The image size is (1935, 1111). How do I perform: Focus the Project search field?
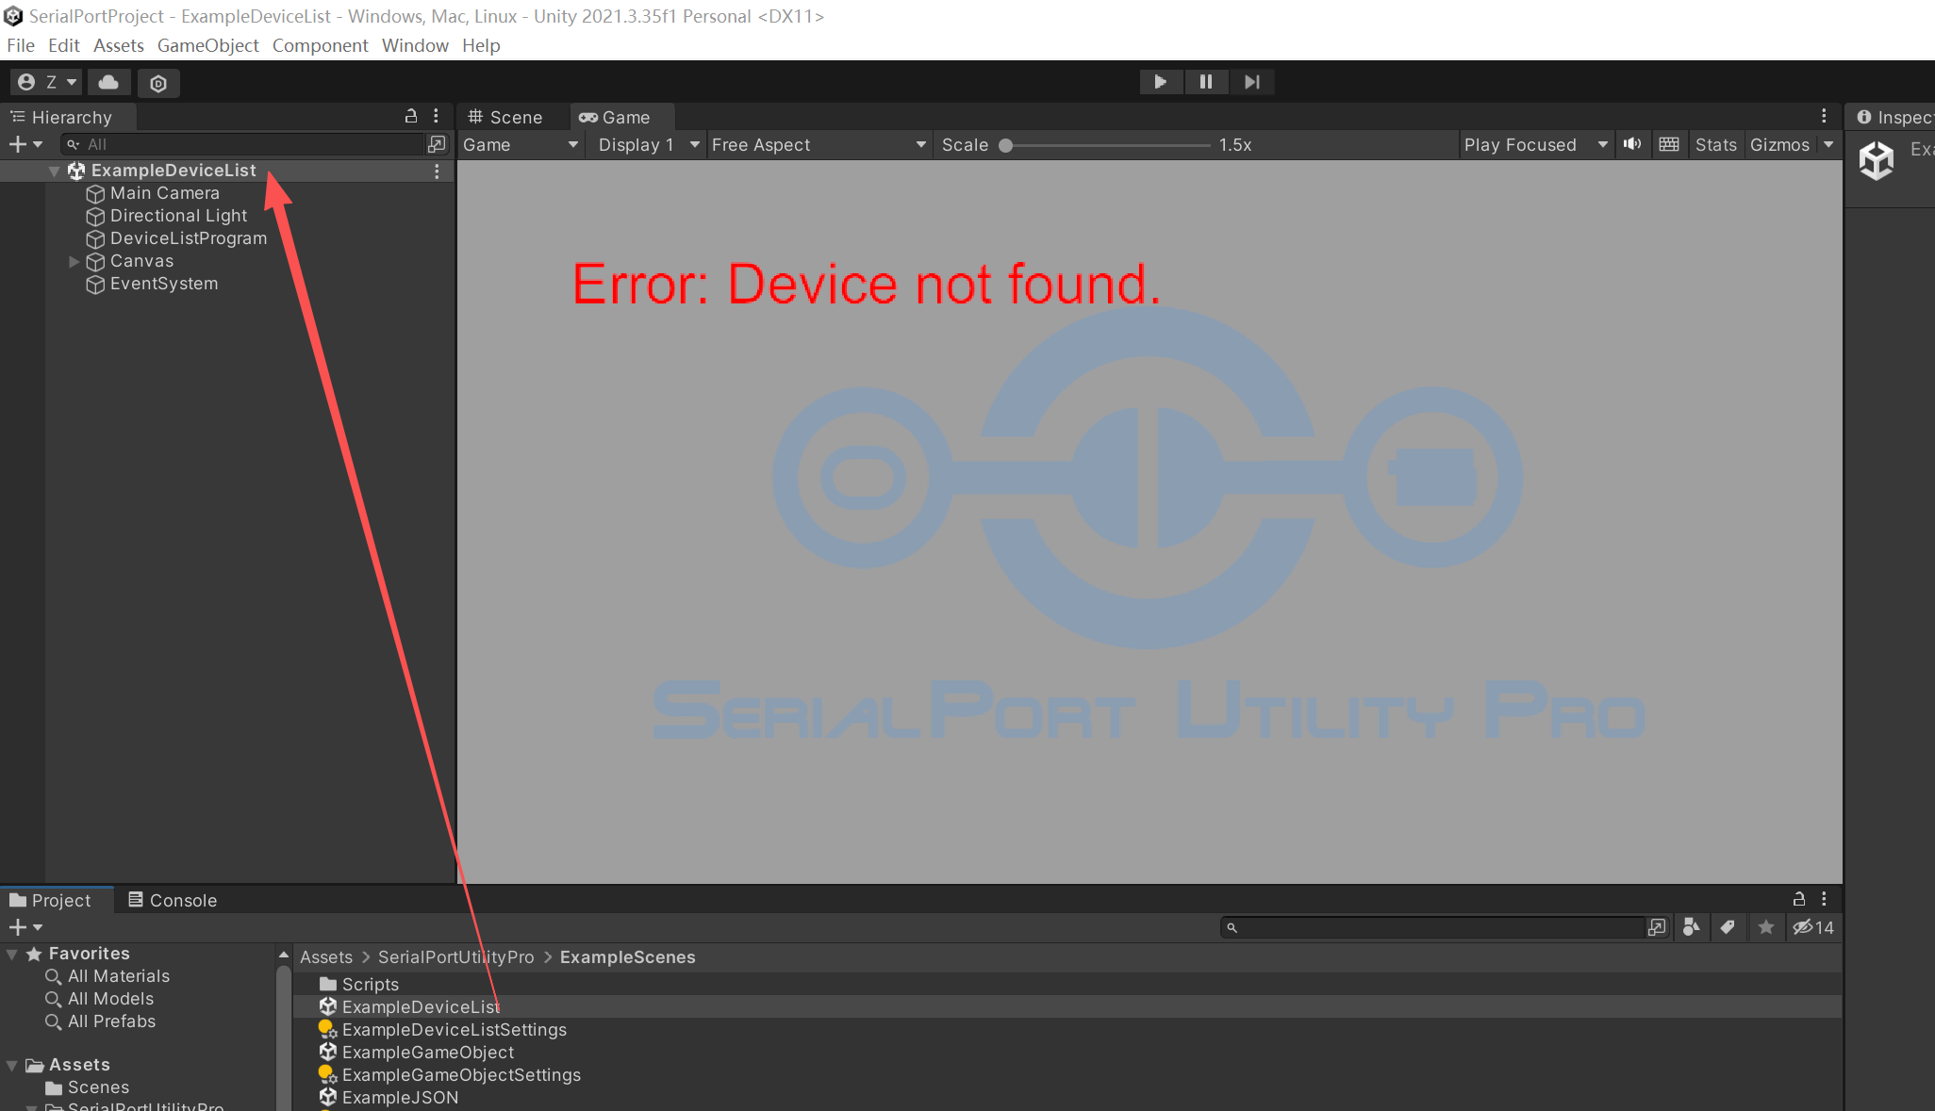click(x=1432, y=927)
